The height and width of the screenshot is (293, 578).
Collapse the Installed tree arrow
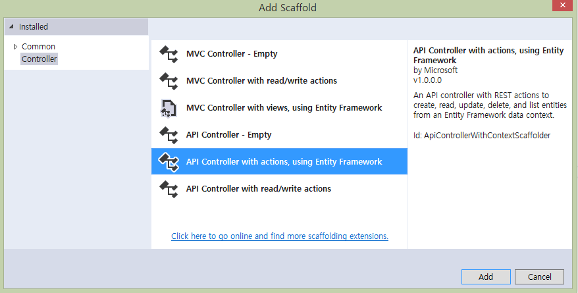[11, 26]
